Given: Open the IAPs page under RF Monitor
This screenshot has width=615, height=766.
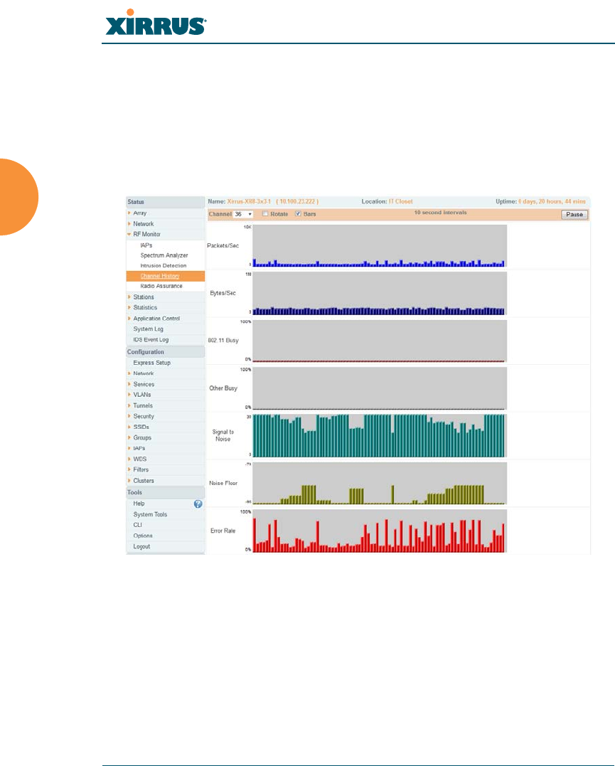Looking at the screenshot, I should point(146,245).
